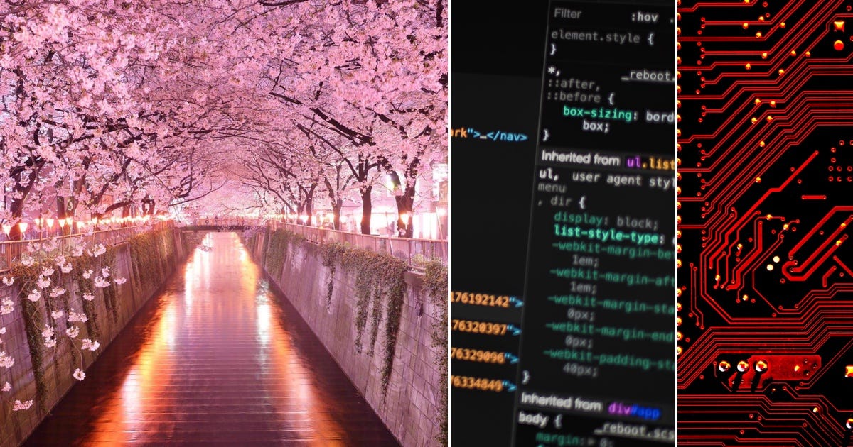853x447 pixels.
Task: Click the list-style-type property
Action: [x=609, y=233]
